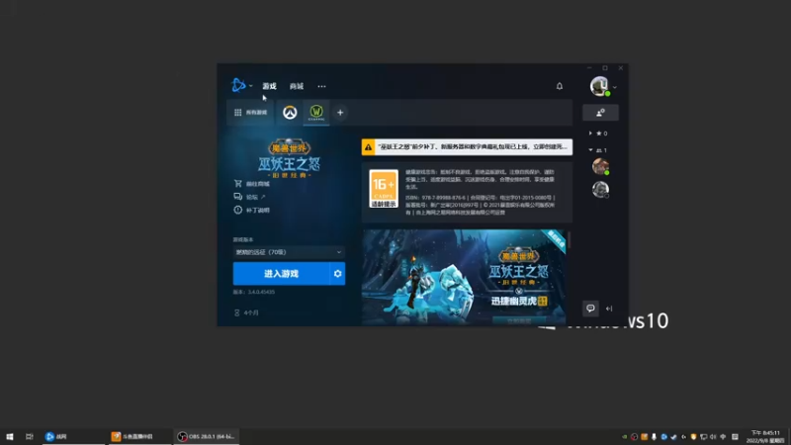Viewport: 791px width, 445px height.
Task: Open the Wrath of the Lich King promo image
Action: click(x=464, y=277)
